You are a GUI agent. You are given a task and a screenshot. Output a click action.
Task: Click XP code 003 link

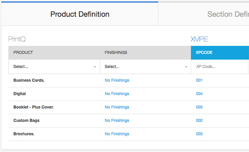[199, 134]
